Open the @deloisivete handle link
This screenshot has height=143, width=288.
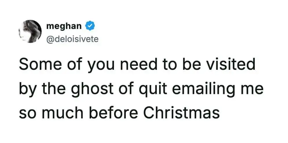(72, 38)
